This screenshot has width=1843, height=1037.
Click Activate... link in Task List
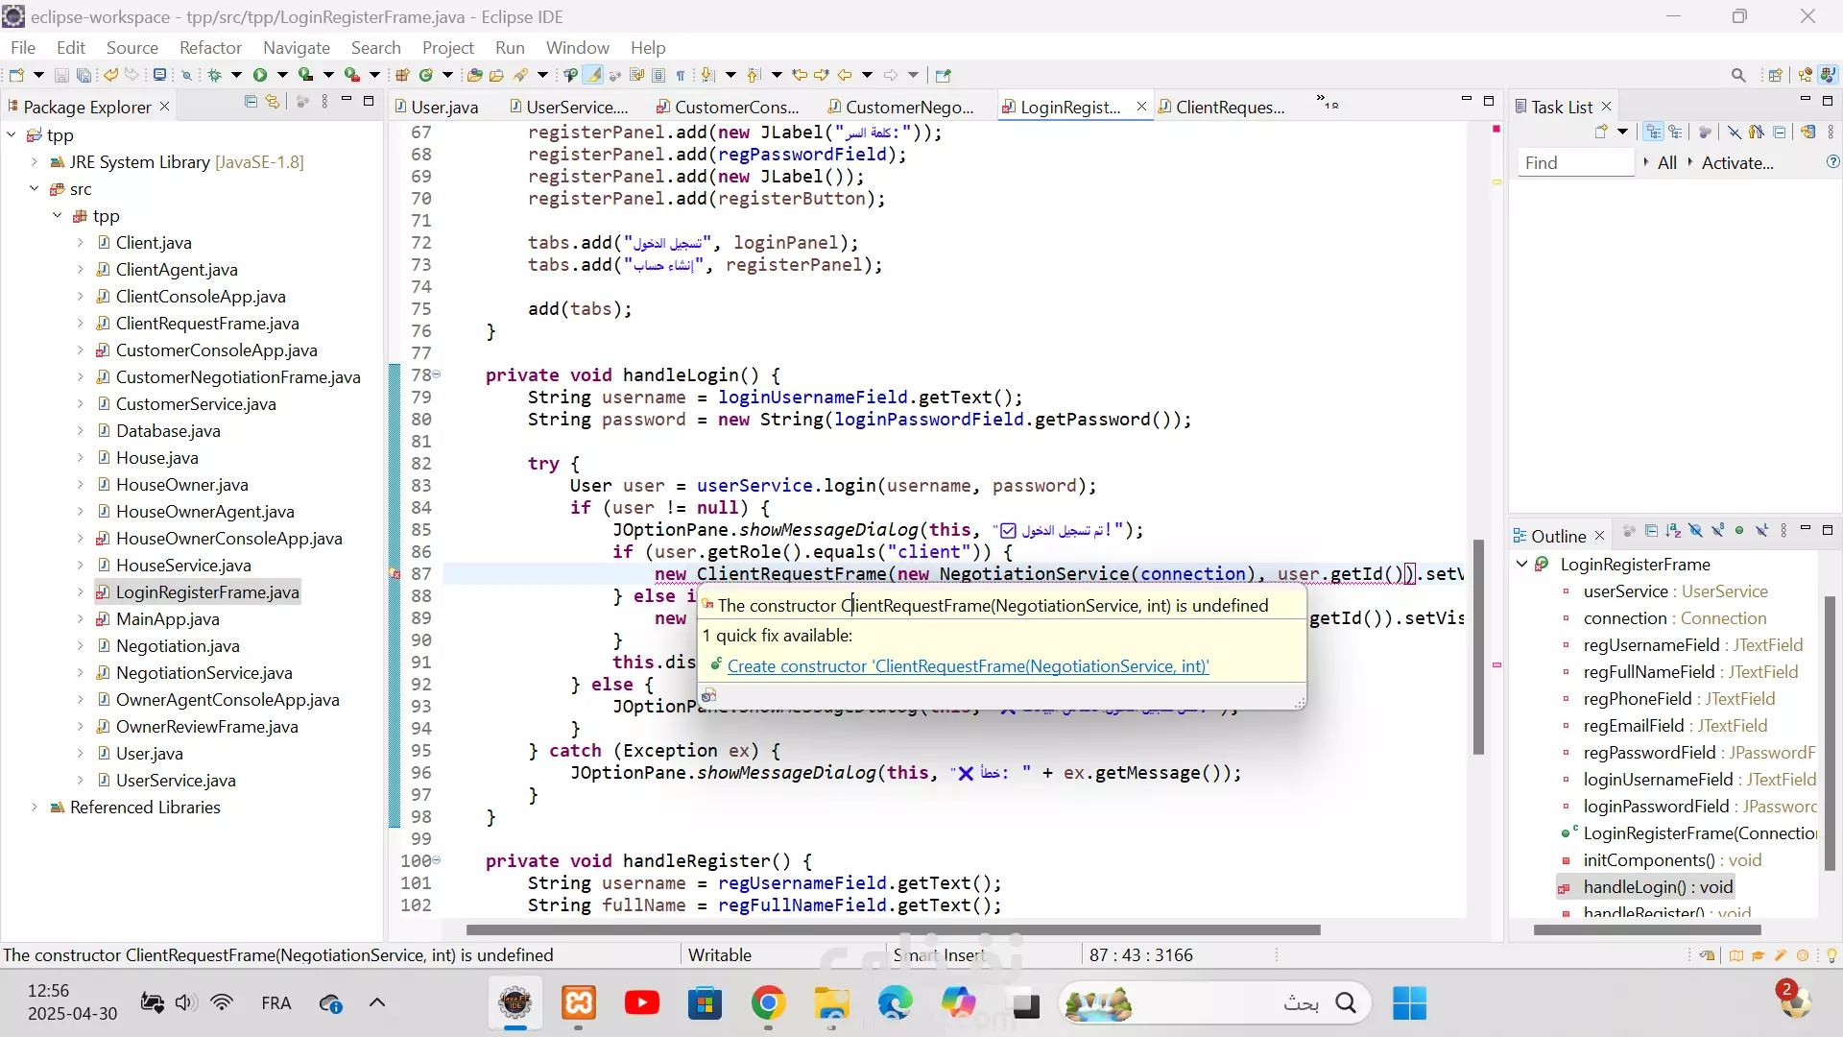1737,162
